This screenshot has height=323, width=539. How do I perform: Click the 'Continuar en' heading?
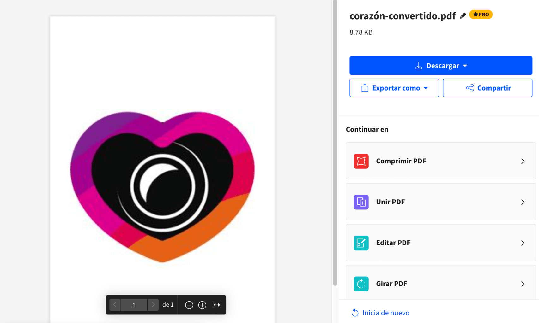367,129
